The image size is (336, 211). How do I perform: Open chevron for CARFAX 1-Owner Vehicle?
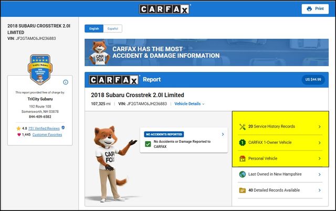point(320,143)
